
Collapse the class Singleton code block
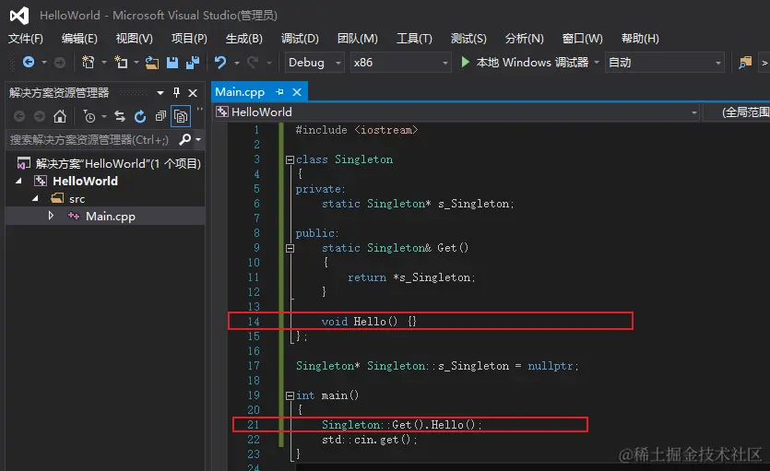tap(290, 159)
